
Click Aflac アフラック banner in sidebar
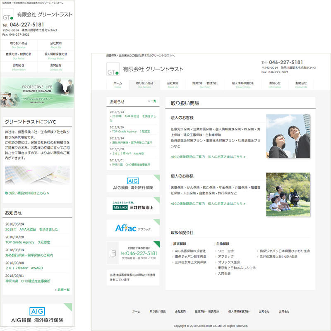(x=133, y=228)
